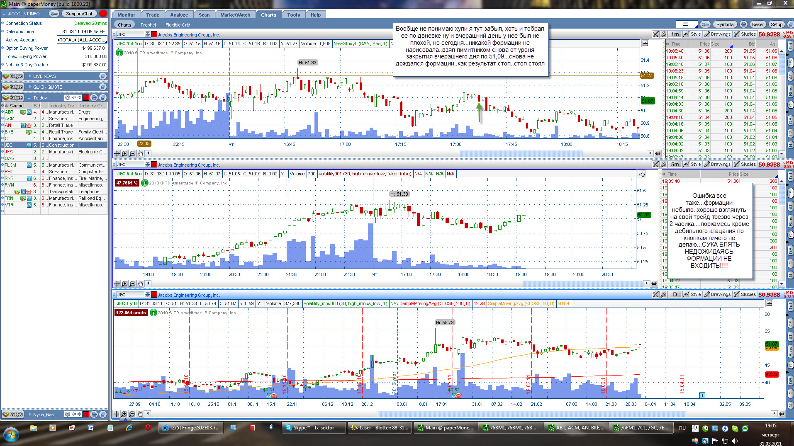The height and width of the screenshot is (446, 794).
Task: Click the scissors tool icon on the top chart
Action: pyautogui.click(x=655, y=34)
